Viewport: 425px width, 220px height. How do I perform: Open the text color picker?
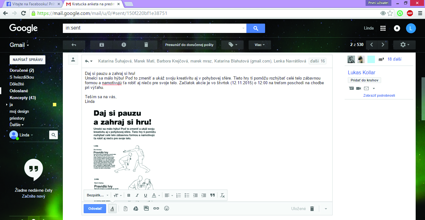point(155,195)
